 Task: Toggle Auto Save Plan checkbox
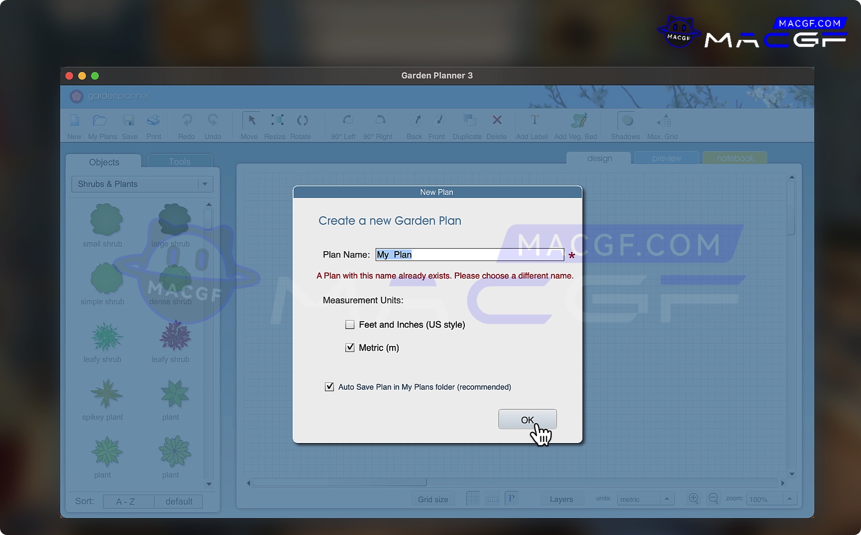tap(329, 387)
